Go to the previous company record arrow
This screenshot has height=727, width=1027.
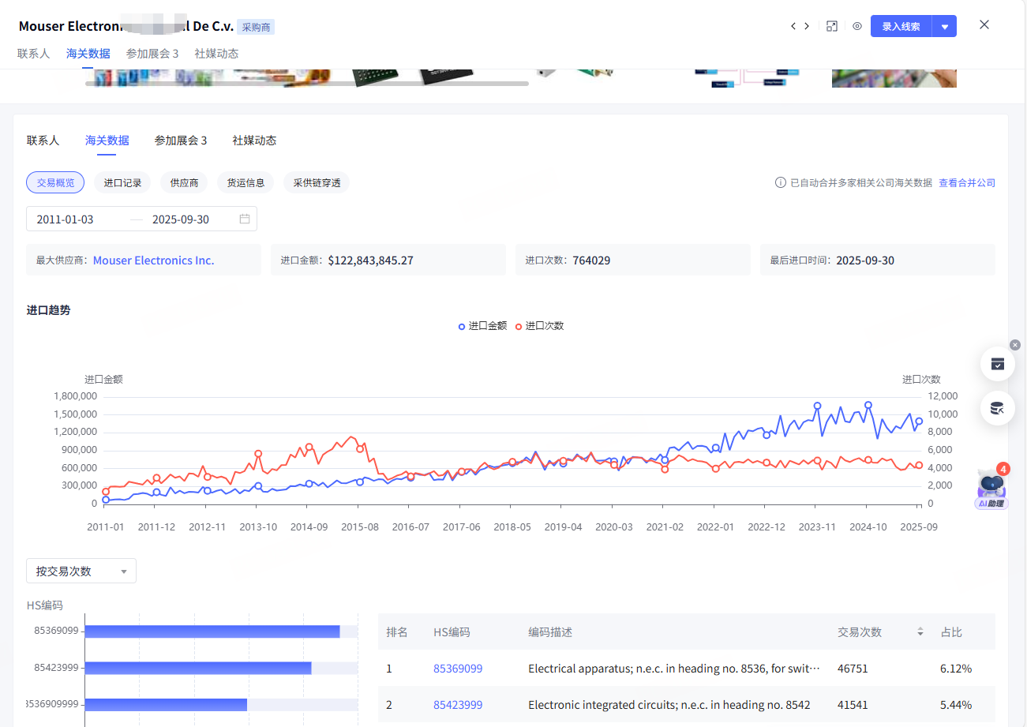pyautogui.click(x=793, y=26)
